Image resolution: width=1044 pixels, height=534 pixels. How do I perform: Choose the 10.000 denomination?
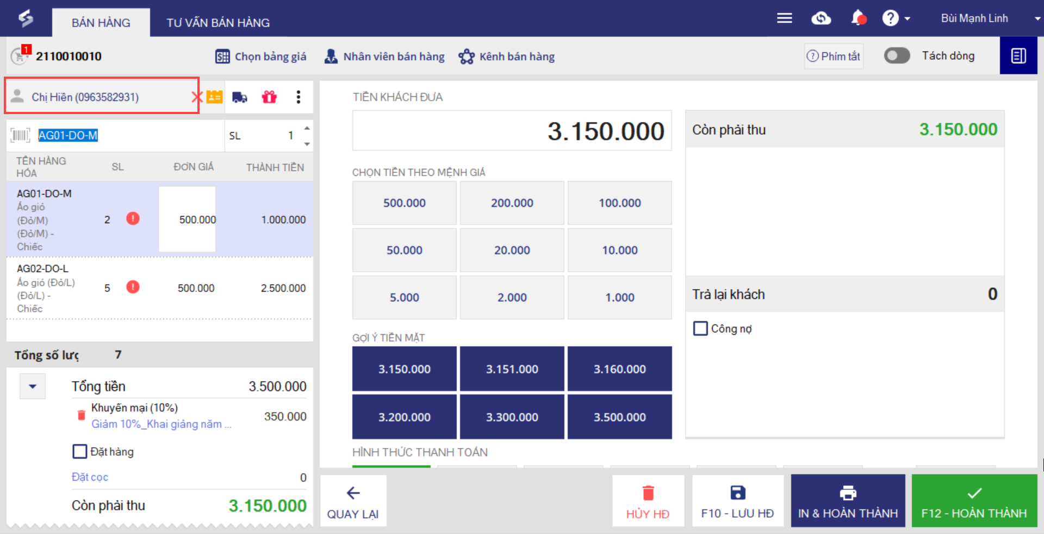pos(620,250)
